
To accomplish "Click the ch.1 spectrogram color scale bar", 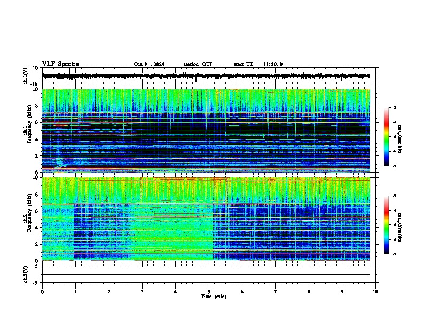I will coord(387,137).
